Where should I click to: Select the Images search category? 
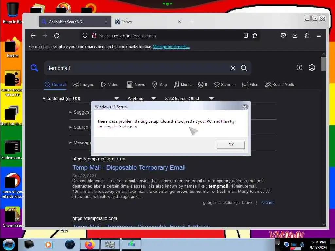coord(83,85)
